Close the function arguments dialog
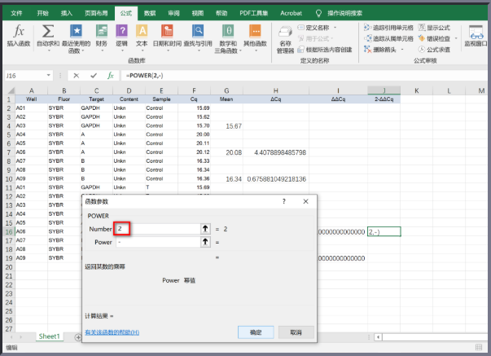 pos(306,201)
